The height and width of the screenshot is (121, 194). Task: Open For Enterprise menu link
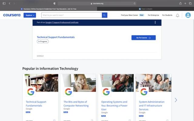click(153, 15)
